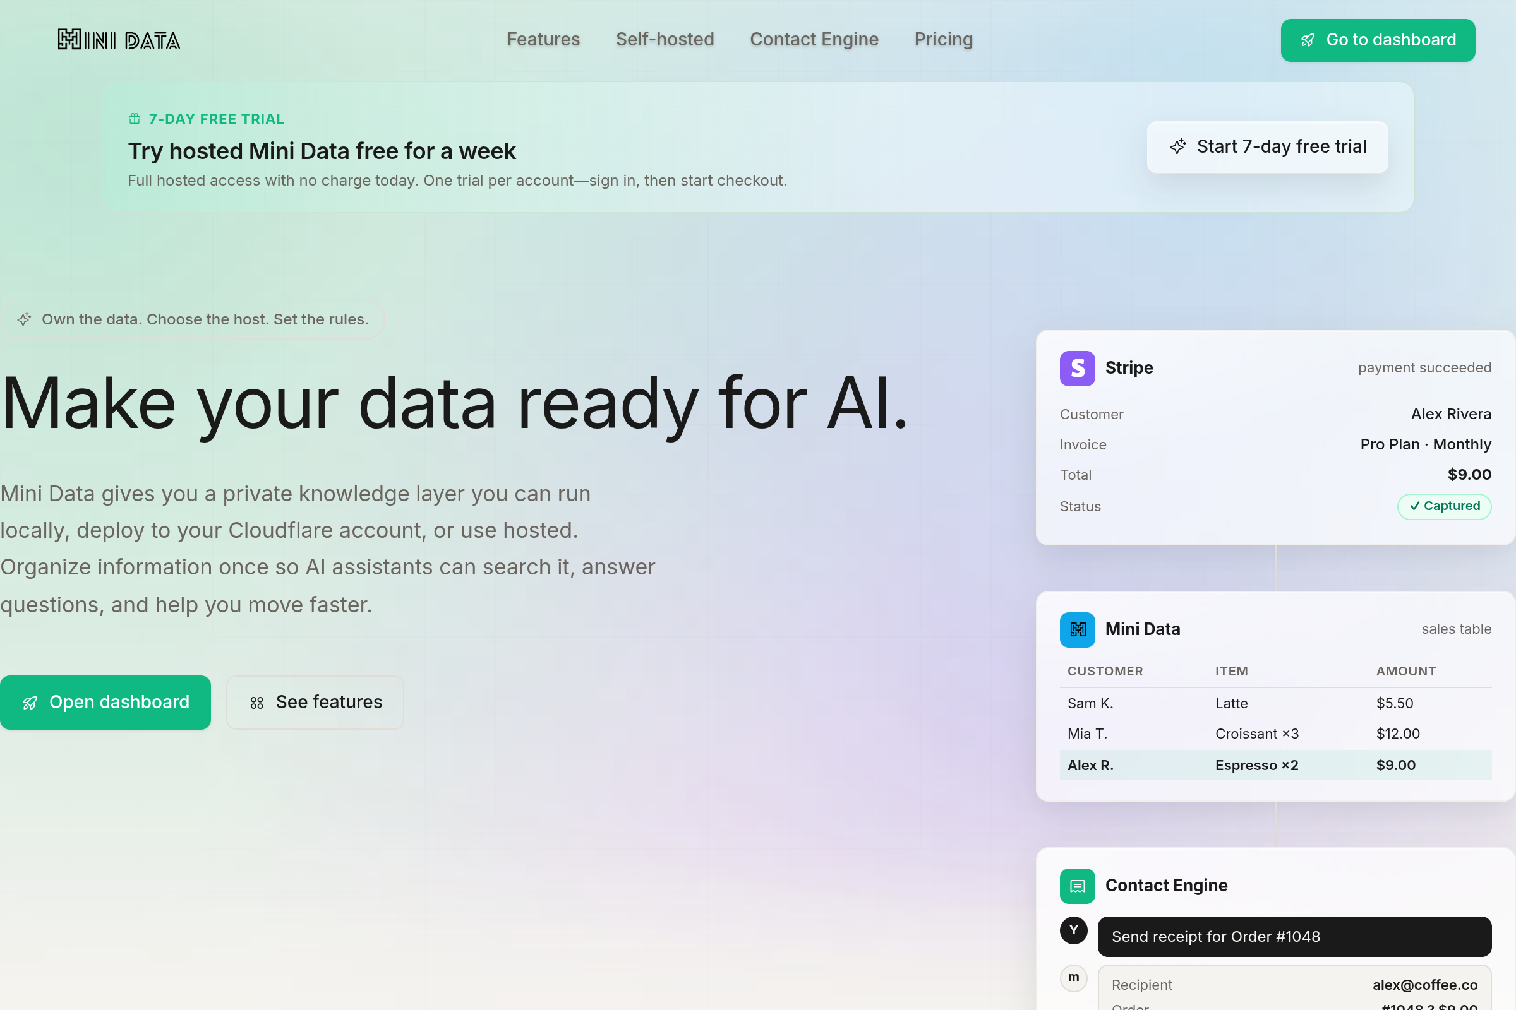Click the "payment succeeded" label
Screen dimensions: 1516x1010
[x=1424, y=368]
